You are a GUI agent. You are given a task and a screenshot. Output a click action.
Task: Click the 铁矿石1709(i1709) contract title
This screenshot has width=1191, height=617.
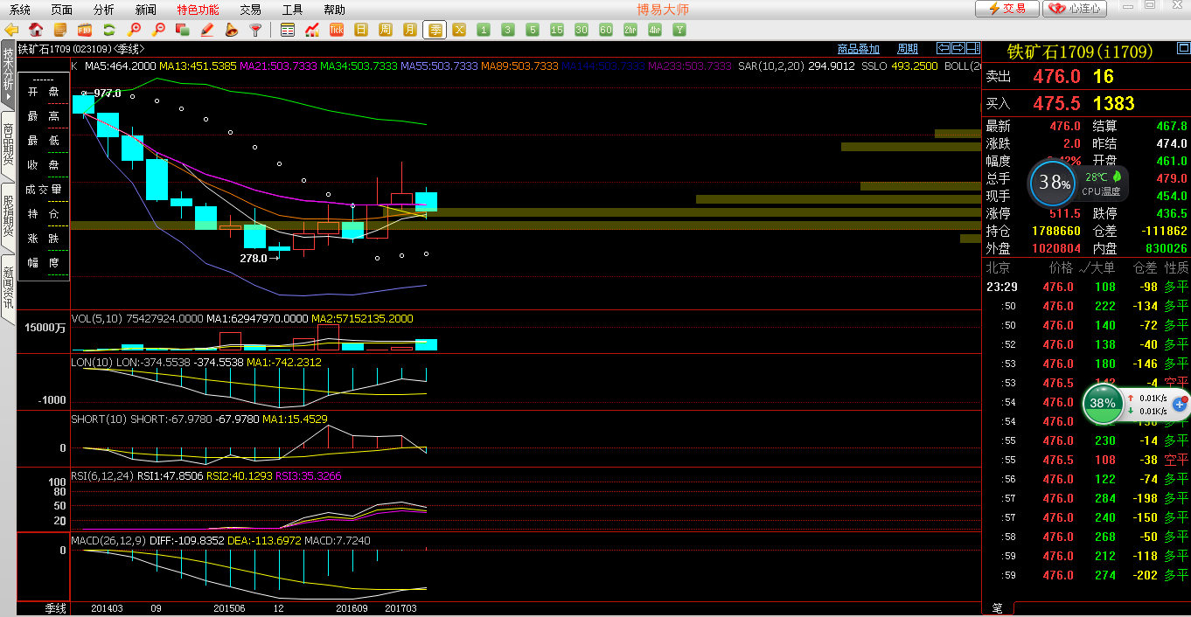click(1081, 52)
